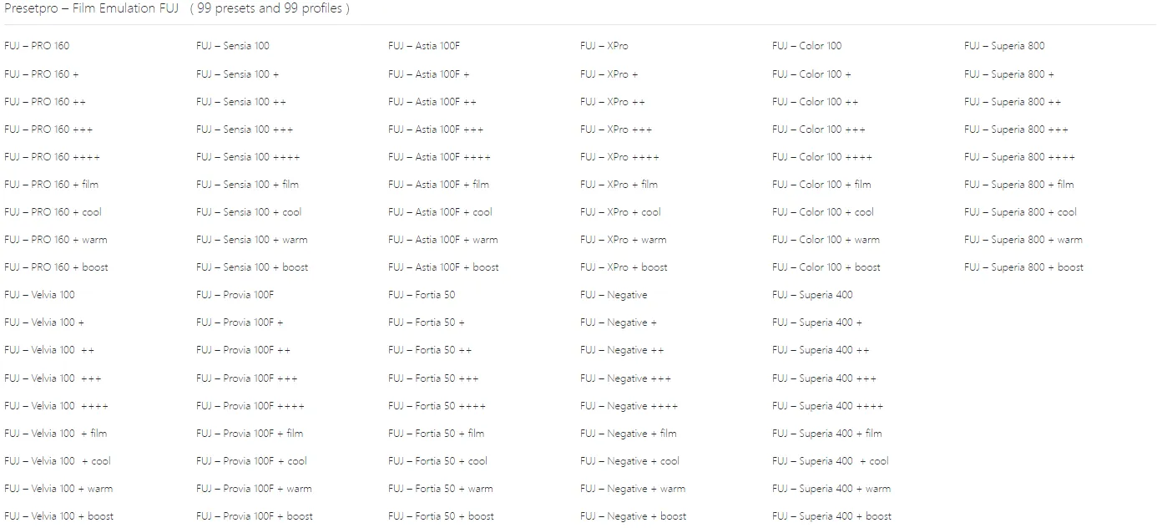The image size is (1157, 528).
Task: Select FUJ – Provia 100F +++ entry
Action: 247,378
